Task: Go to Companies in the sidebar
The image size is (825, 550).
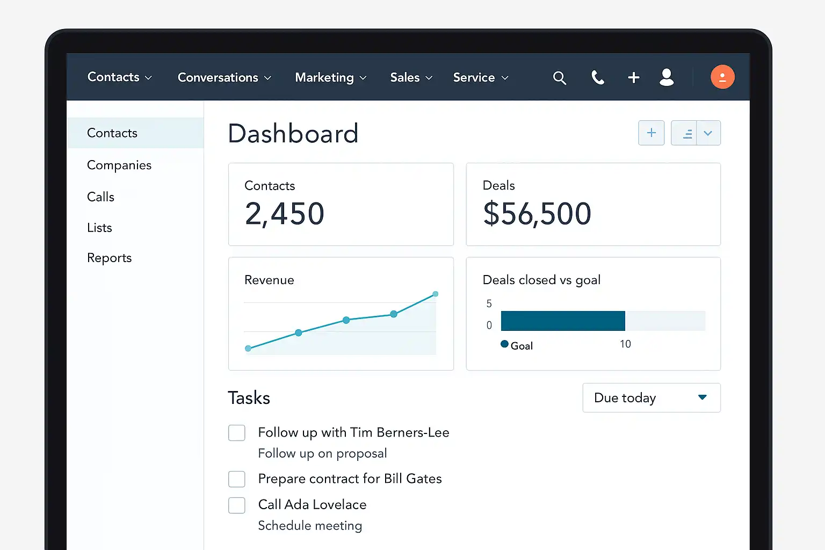Action: [x=119, y=165]
